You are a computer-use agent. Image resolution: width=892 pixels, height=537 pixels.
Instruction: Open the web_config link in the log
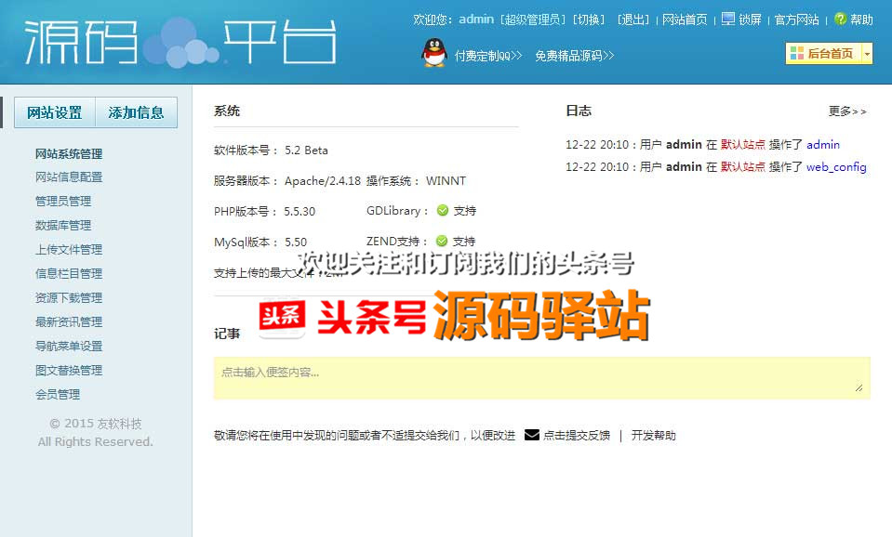pos(836,167)
